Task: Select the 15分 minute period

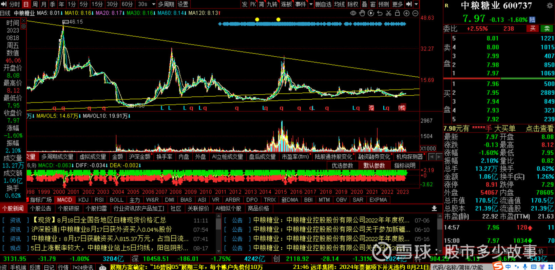Action: 97,4
